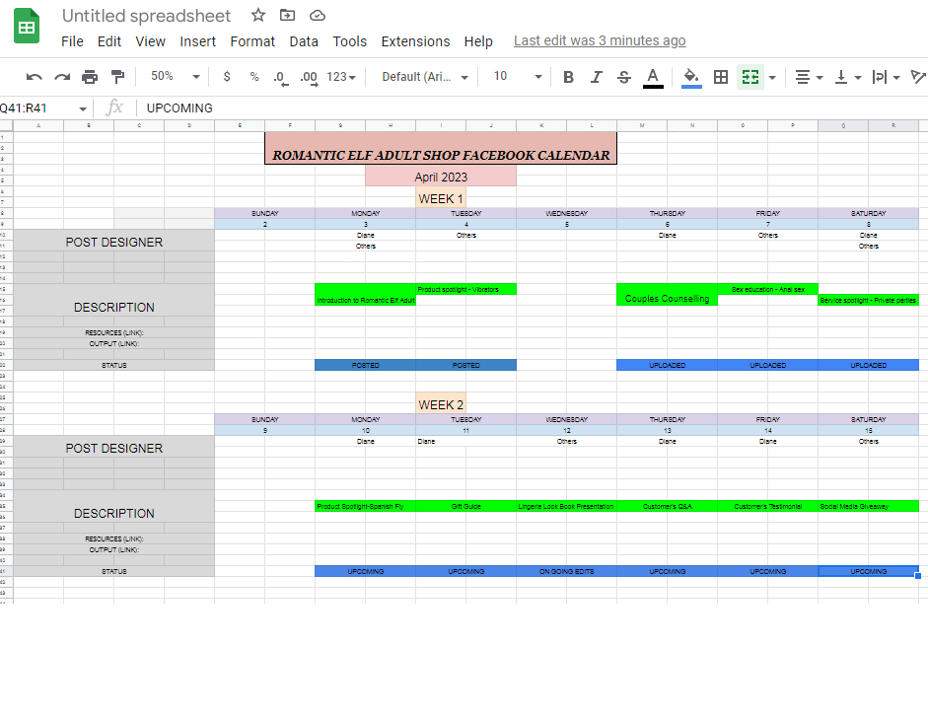This screenshot has height=716, width=928.
Task: Open vertical align dropdown
Action: click(847, 78)
